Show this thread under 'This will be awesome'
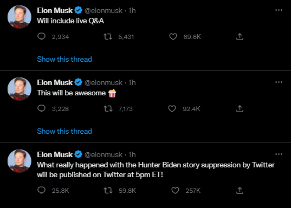 tap(64, 131)
